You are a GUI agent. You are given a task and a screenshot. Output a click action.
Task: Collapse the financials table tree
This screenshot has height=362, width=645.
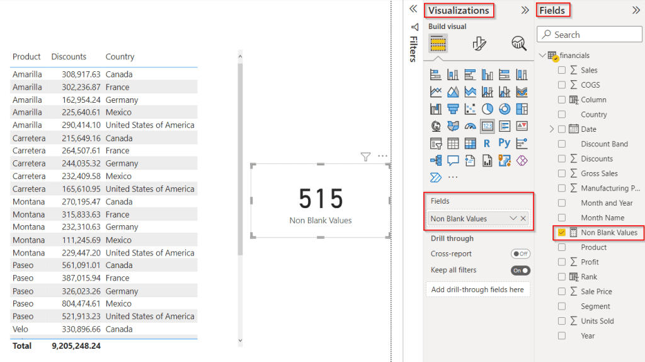tap(542, 55)
